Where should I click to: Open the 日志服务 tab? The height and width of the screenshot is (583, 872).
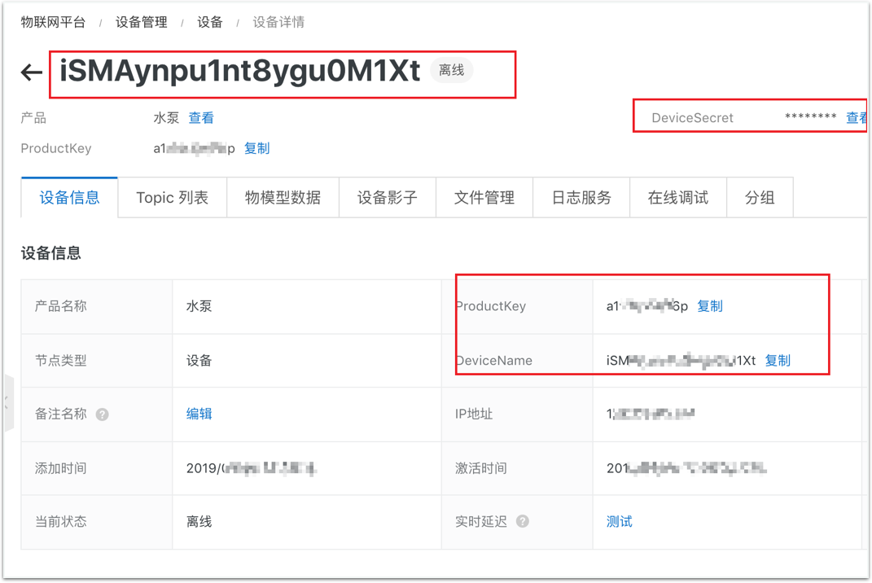pyautogui.click(x=581, y=198)
